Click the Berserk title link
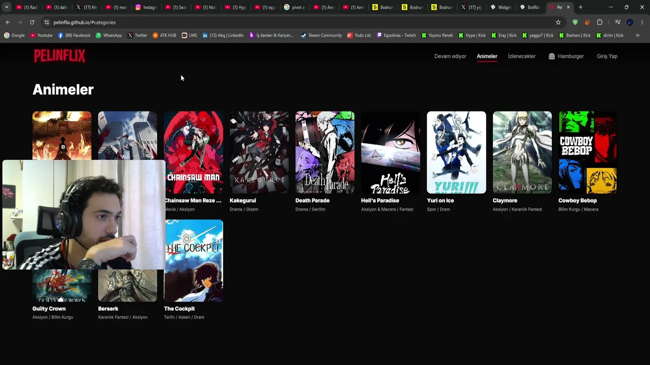The image size is (650, 365). (108, 309)
